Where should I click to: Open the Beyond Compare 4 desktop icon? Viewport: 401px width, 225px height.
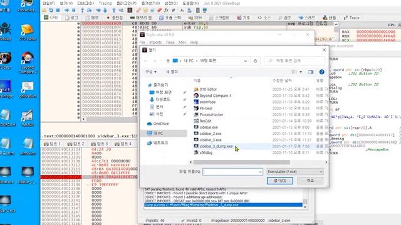[x=28, y=63]
